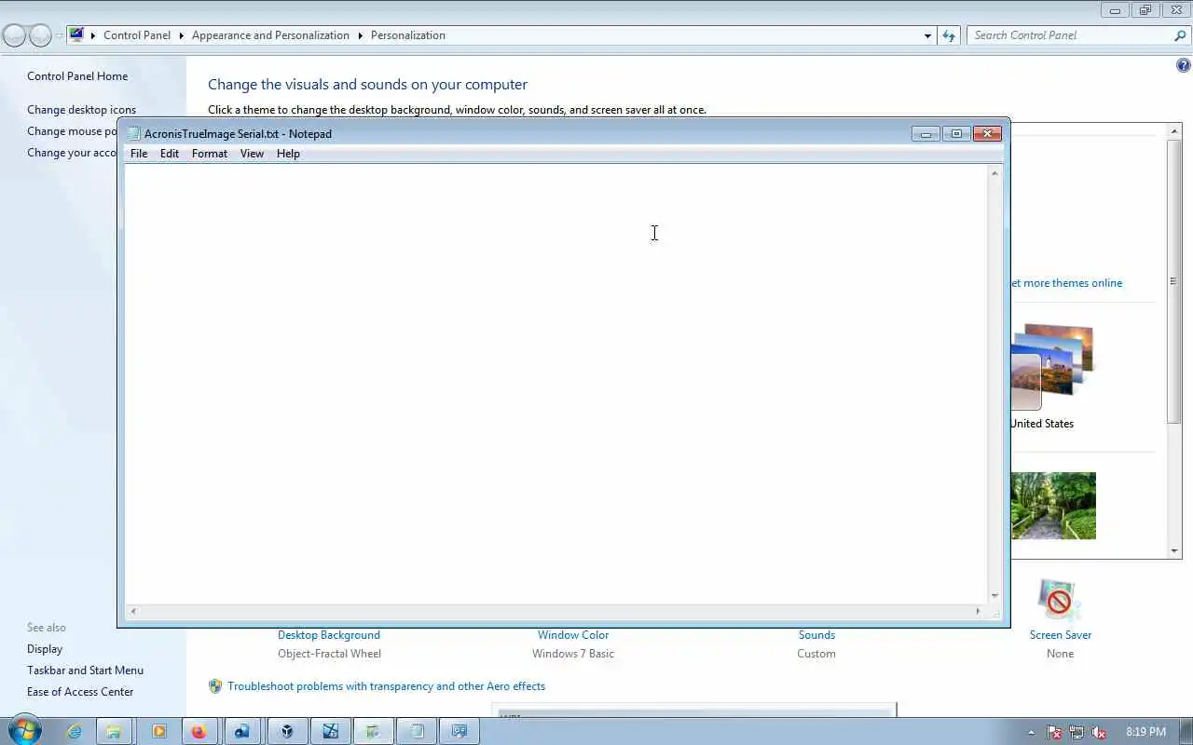Refresh the Control Panel address bar
1193x745 pixels.
(x=949, y=35)
